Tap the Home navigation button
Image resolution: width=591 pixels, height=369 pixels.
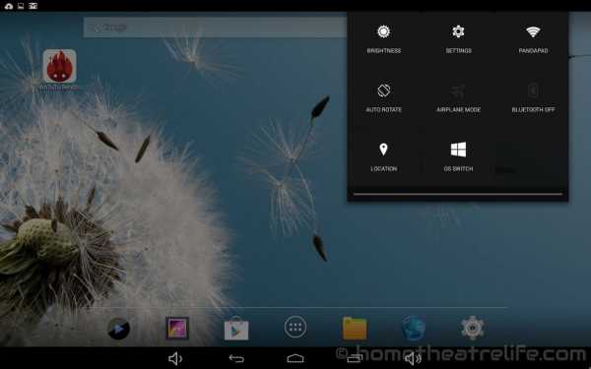tap(295, 358)
